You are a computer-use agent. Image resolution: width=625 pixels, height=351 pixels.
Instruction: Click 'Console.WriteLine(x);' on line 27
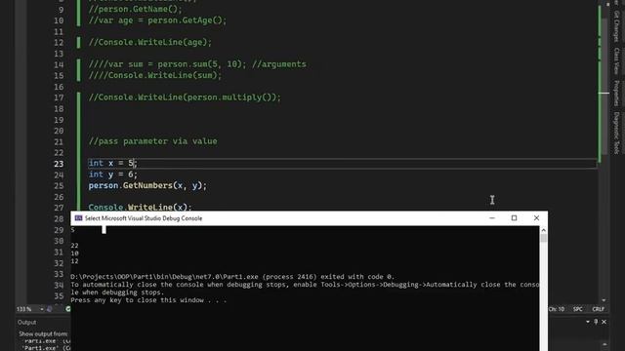point(140,207)
